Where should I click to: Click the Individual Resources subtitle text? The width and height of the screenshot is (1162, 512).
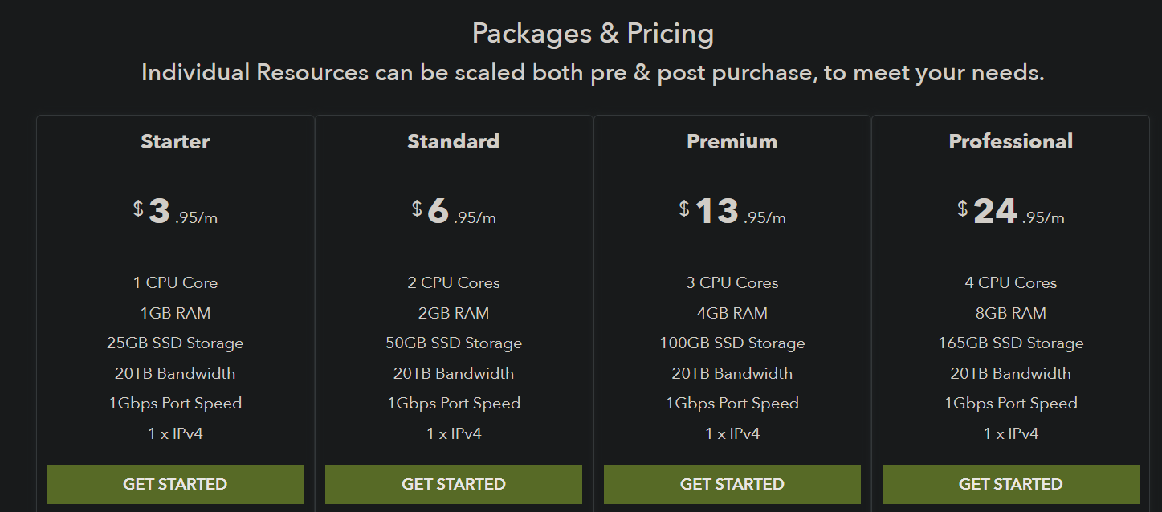pos(593,73)
